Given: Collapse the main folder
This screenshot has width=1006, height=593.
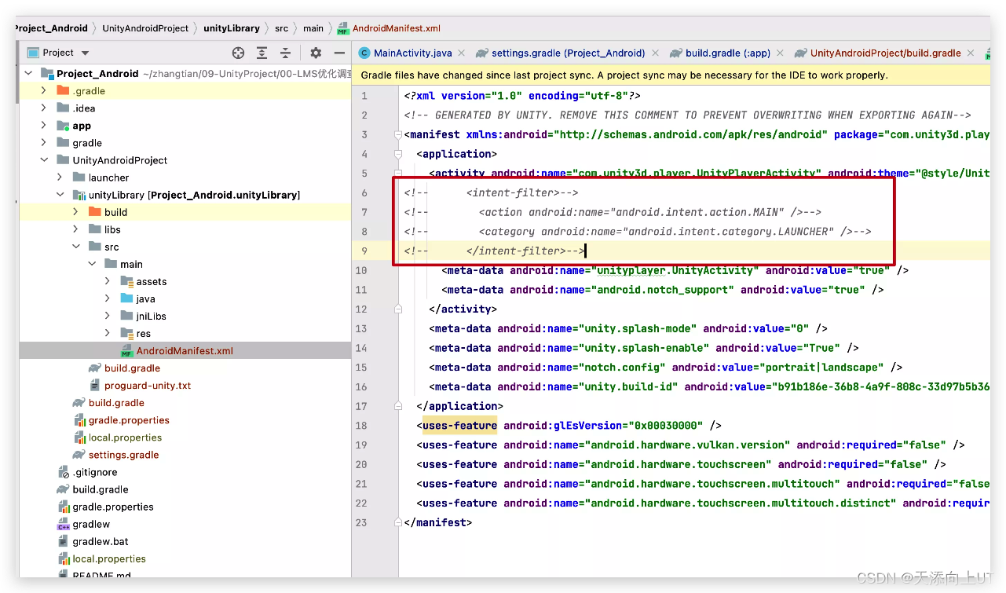Looking at the screenshot, I should point(92,264).
